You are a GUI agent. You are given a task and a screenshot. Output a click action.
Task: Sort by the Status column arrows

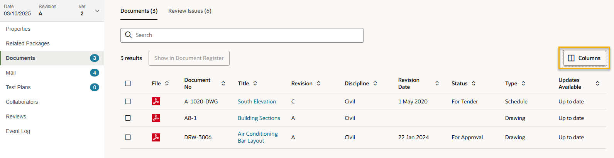coord(474,83)
